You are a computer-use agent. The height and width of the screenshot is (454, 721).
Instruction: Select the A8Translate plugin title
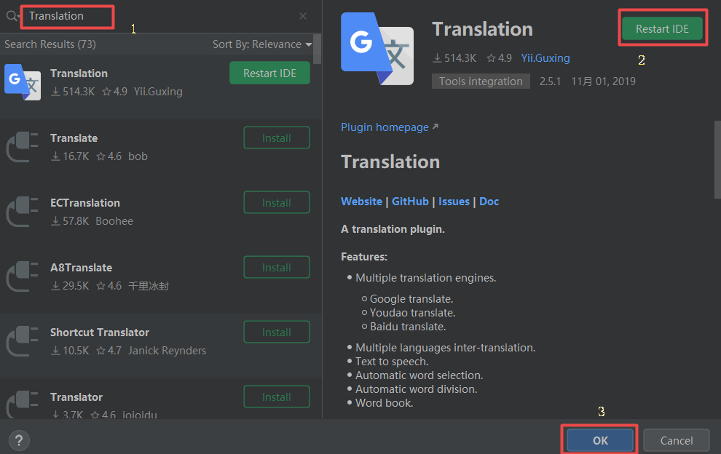pos(81,268)
